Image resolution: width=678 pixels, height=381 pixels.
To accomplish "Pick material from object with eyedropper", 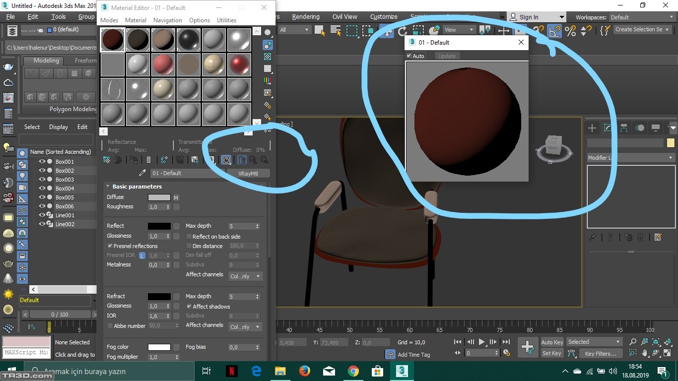I will pyautogui.click(x=142, y=173).
